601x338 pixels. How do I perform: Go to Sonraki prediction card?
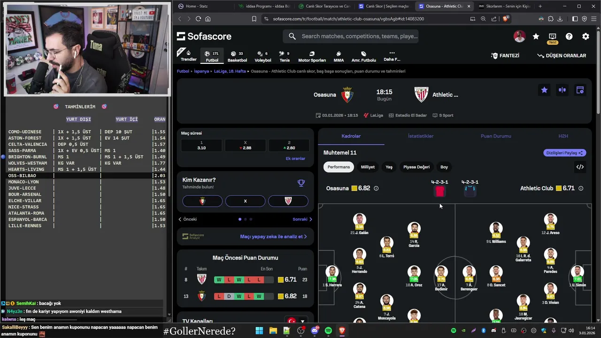click(x=302, y=219)
